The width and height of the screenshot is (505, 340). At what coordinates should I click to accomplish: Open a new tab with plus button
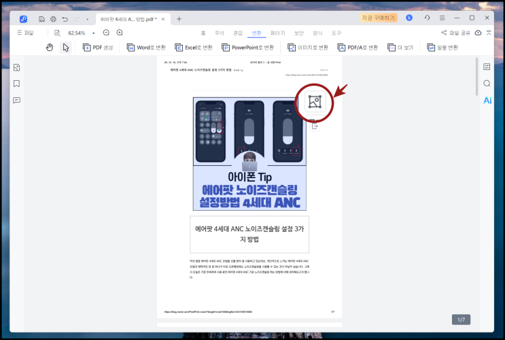point(179,19)
